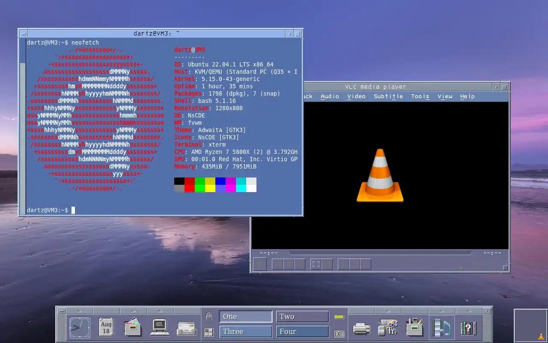This screenshot has height=343, width=548.
Task: Click the 'Resolution: 1280x800' line
Action: tap(208, 108)
